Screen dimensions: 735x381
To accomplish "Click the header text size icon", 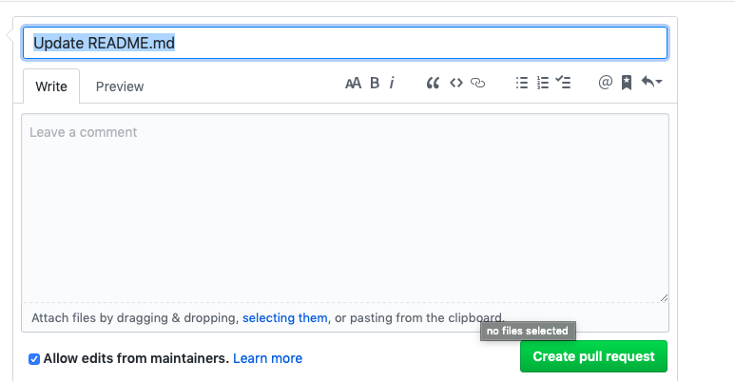I will pos(353,84).
